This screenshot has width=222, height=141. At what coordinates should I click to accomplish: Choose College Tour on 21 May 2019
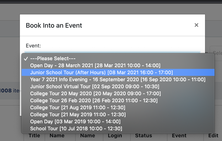click(78, 114)
